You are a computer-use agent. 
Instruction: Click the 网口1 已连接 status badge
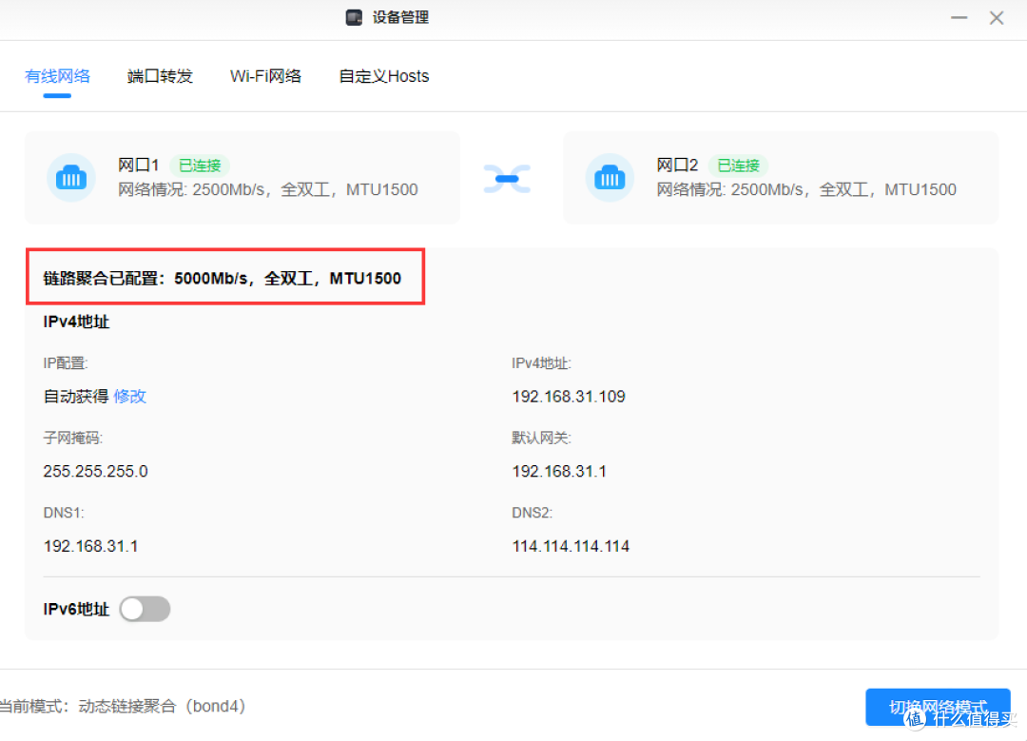[200, 166]
